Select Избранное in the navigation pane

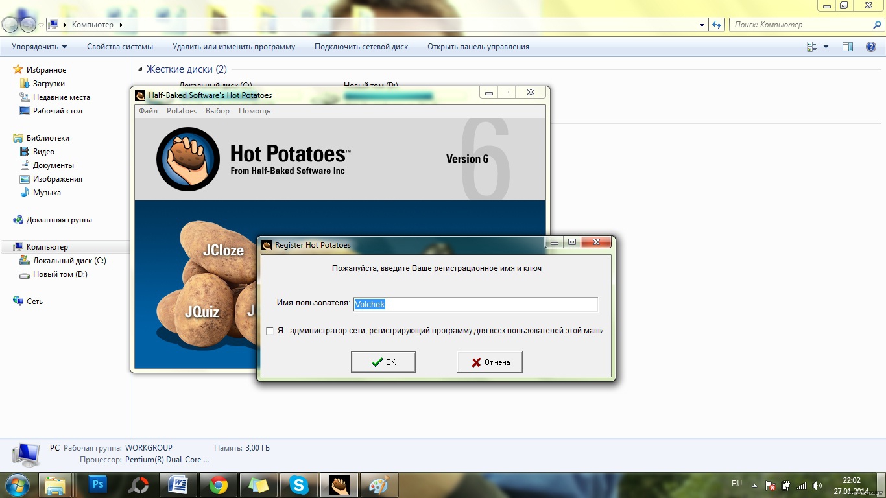[x=46, y=70]
